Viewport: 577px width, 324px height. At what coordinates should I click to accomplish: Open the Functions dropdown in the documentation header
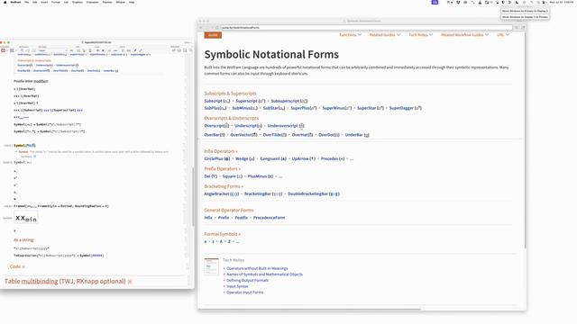tap(350, 35)
